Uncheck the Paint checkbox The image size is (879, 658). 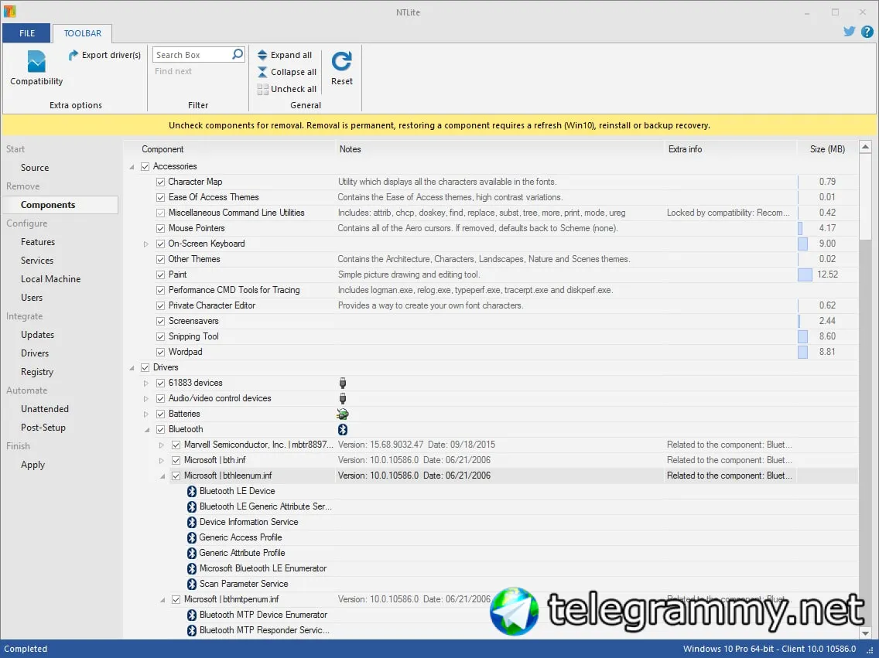point(160,275)
